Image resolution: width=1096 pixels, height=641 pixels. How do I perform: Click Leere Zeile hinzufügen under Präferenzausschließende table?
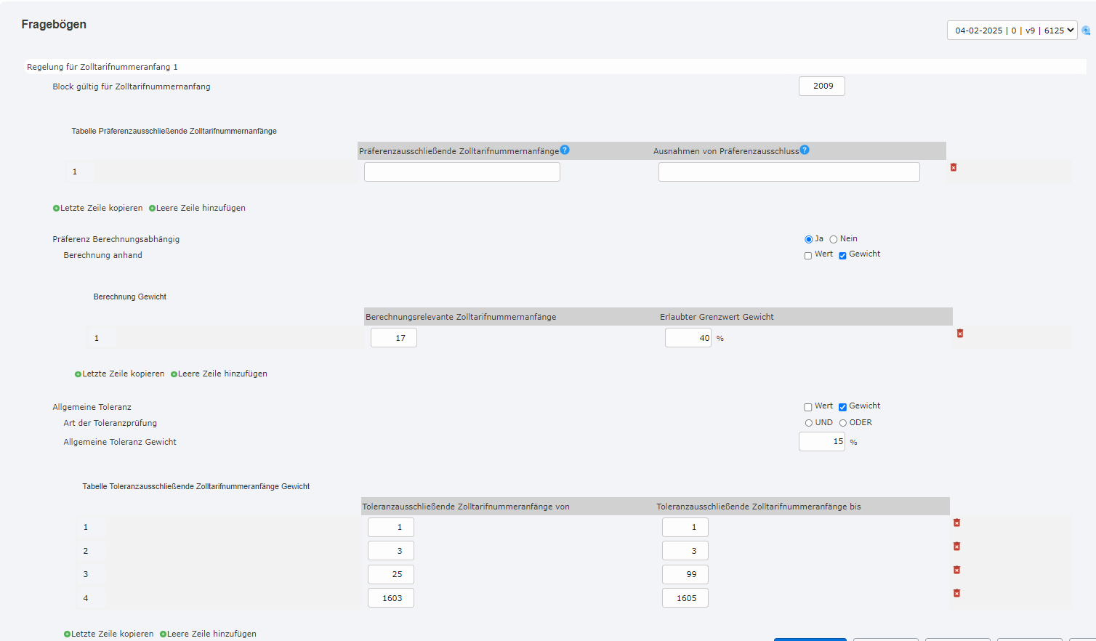coord(201,208)
